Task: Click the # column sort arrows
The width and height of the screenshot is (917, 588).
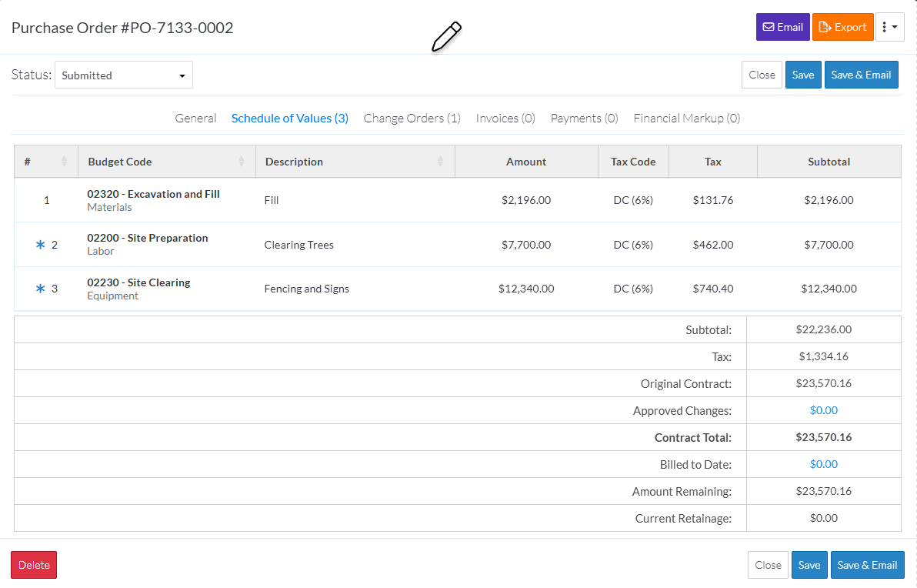Action: [65, 162]
